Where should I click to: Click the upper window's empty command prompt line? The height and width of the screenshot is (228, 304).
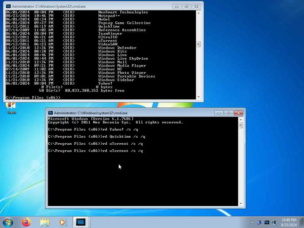[33, 97]
